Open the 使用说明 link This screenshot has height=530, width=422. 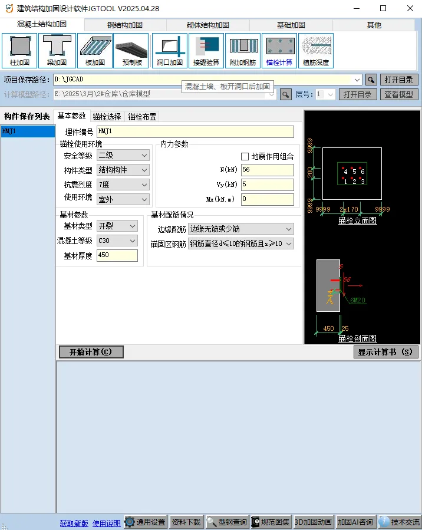tap(107, 524)
